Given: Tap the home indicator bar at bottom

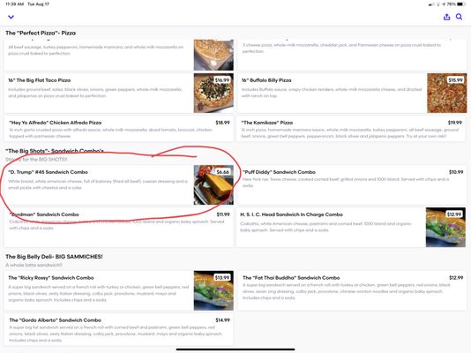Looking at the screenshot, I should point(235,349).
